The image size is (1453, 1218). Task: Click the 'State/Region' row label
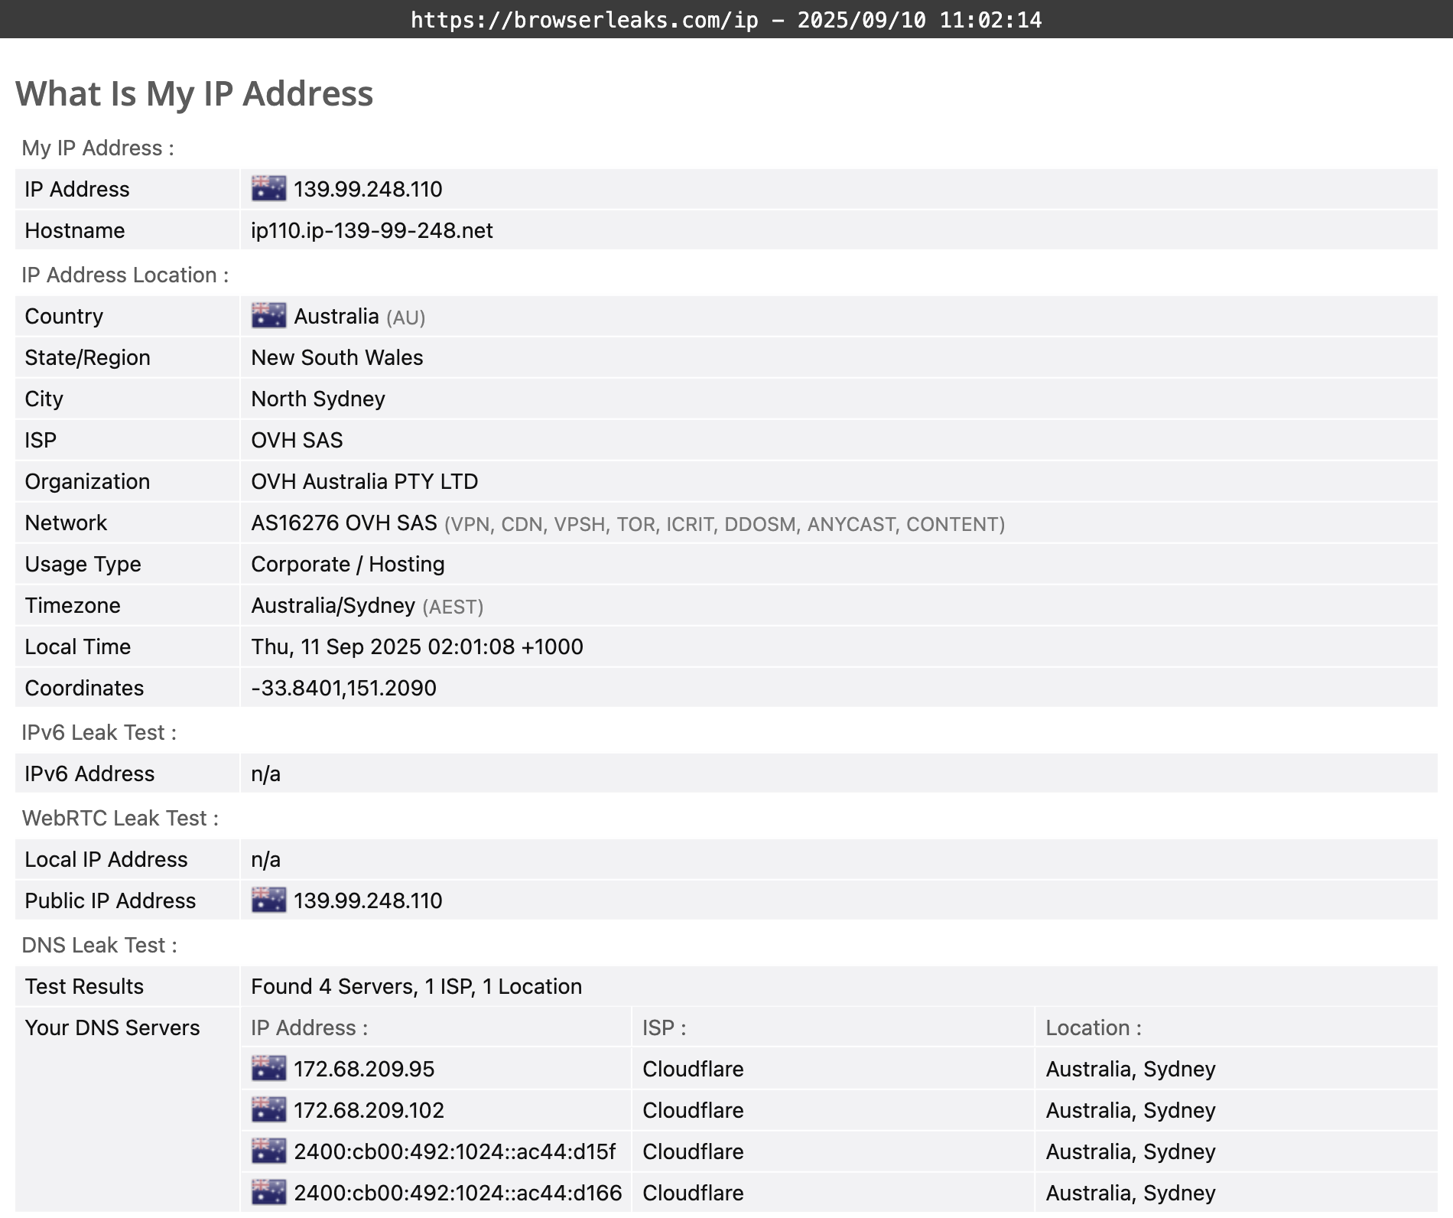pyautogui.click(x=88, y=357)
